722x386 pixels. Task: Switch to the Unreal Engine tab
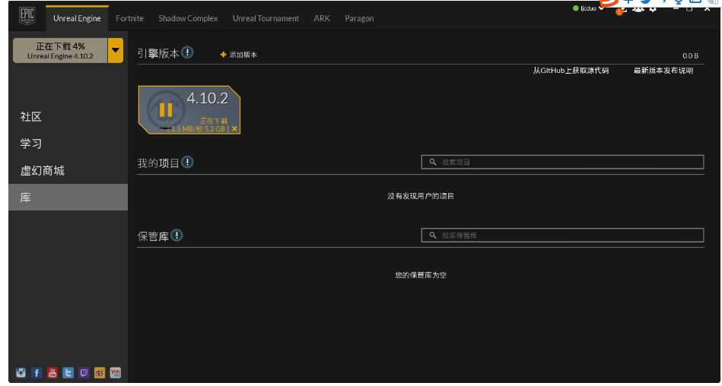click(x=77, y=18)
